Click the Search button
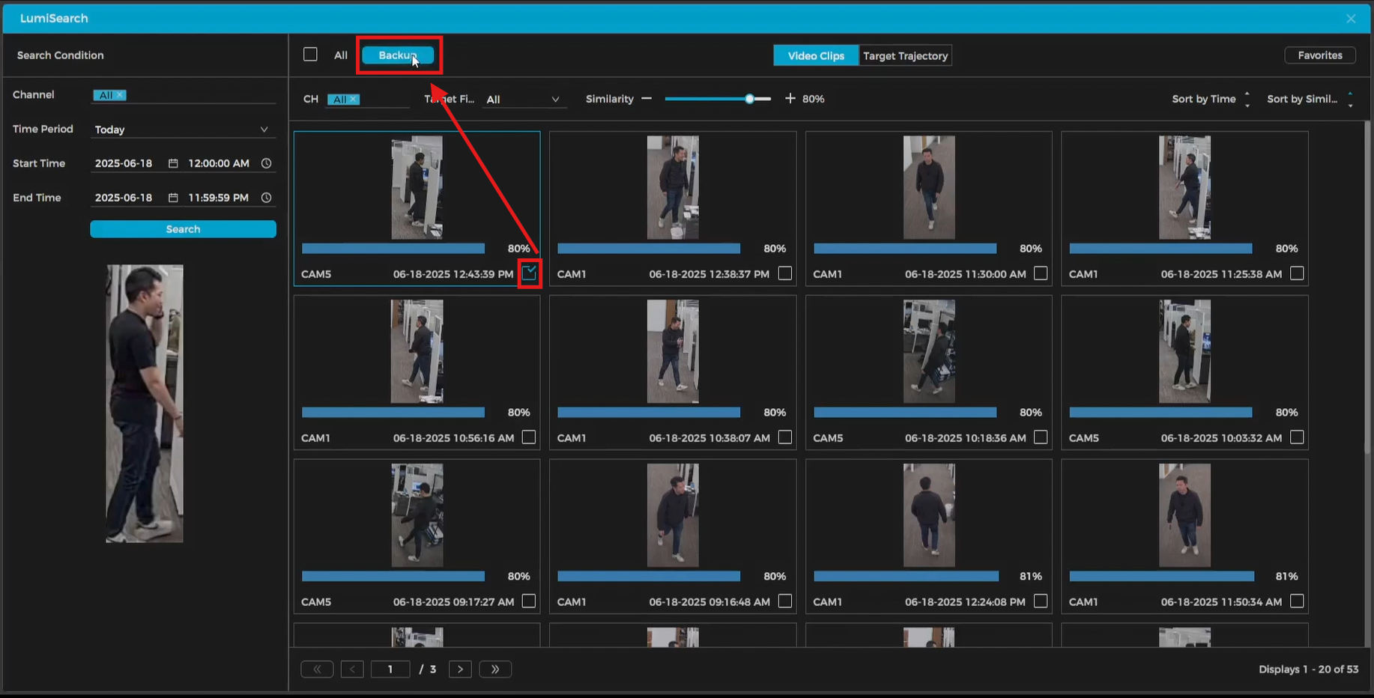Viewport: 1374px width, 698px height. [183, 229]
